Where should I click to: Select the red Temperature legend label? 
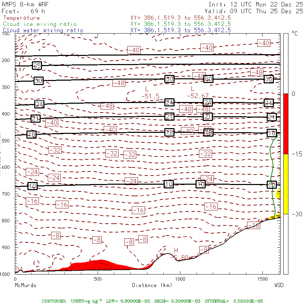coord(21,18)
